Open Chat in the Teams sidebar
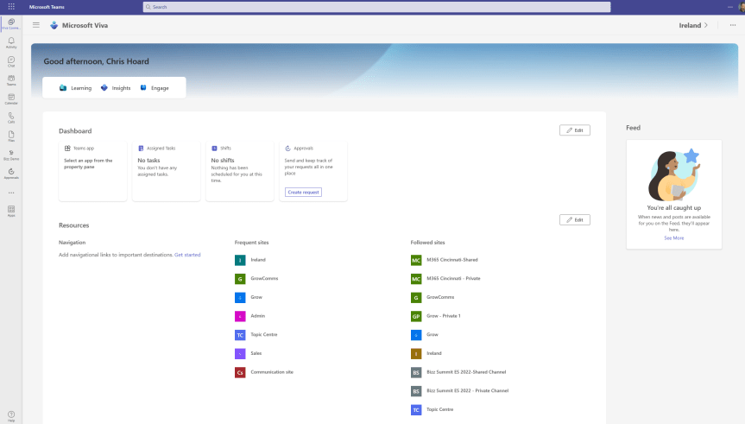 (11, 61)
